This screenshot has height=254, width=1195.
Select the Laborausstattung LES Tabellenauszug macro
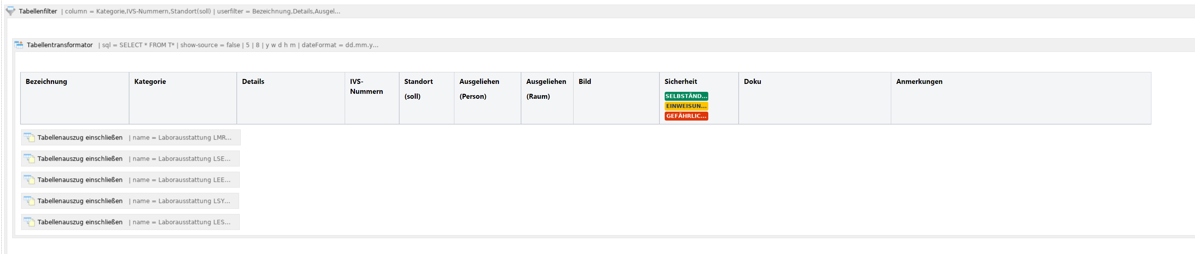pos(80,222)
